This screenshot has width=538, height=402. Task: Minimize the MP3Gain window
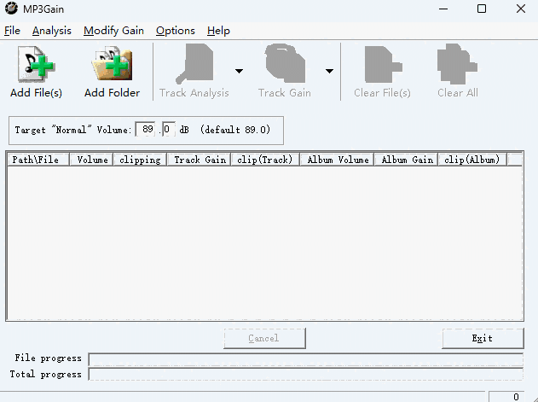tap(443, 9)
